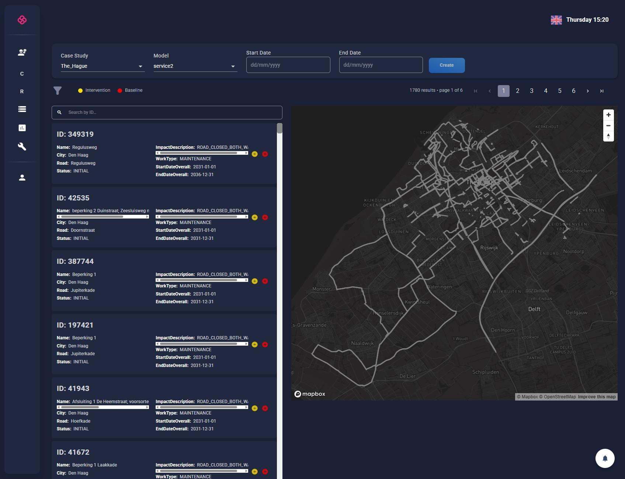Add ID 387744 to Intervention with yellow plus

[x=254, y=281]
